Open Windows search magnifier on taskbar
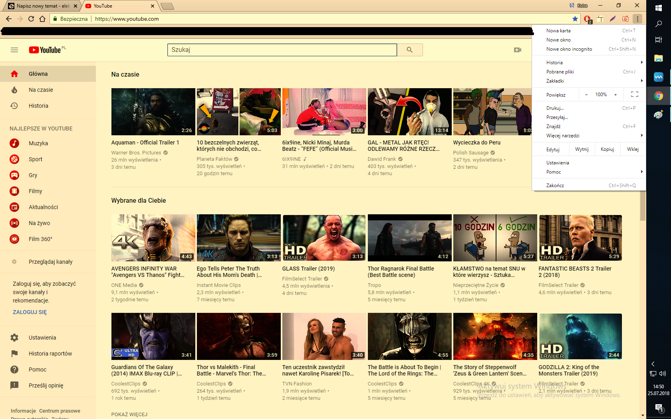This screenshot has height=419, width=671. [x=659, y=24]
